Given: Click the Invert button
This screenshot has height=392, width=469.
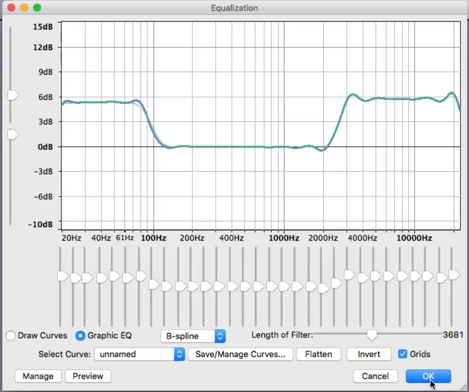Looking at the screenshot, I should click(x=369, y=354).
